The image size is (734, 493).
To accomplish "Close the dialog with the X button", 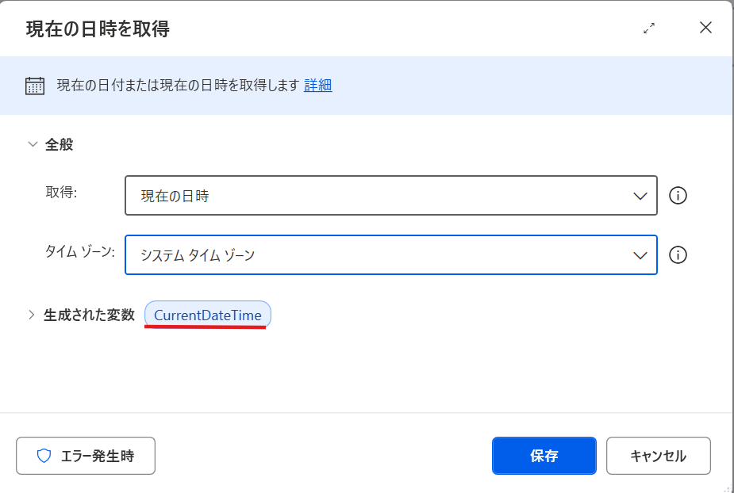I will coord(705,27).
